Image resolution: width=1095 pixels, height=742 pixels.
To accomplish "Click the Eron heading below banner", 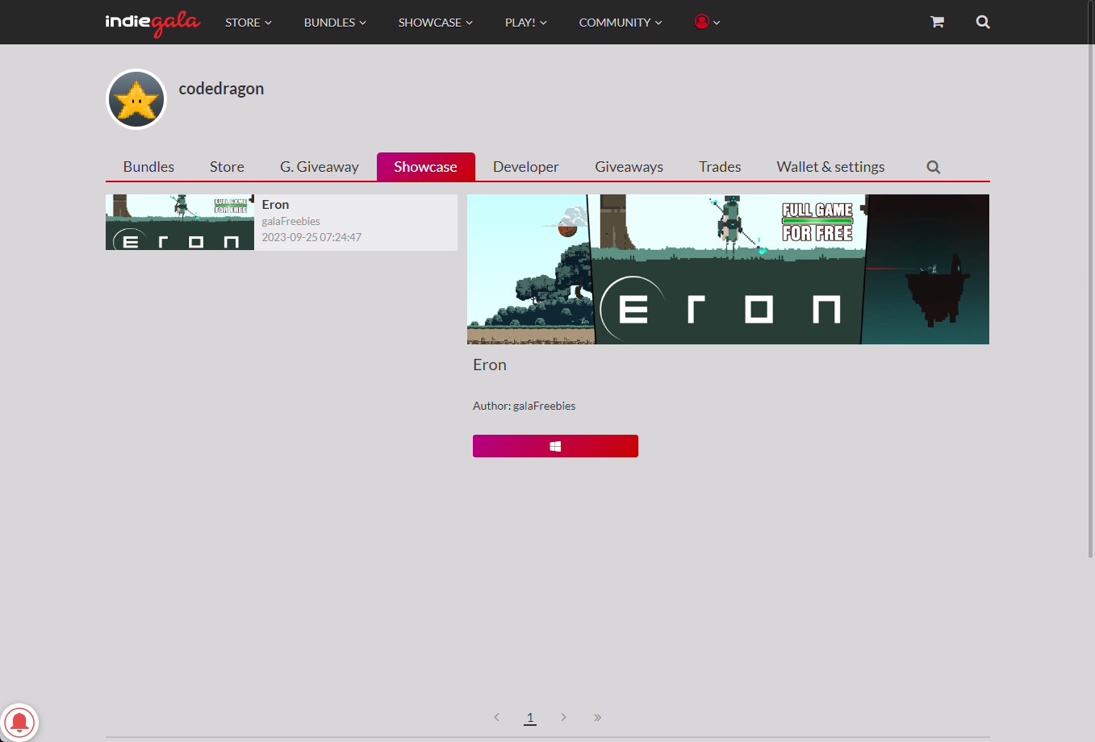I will point(490,365).
